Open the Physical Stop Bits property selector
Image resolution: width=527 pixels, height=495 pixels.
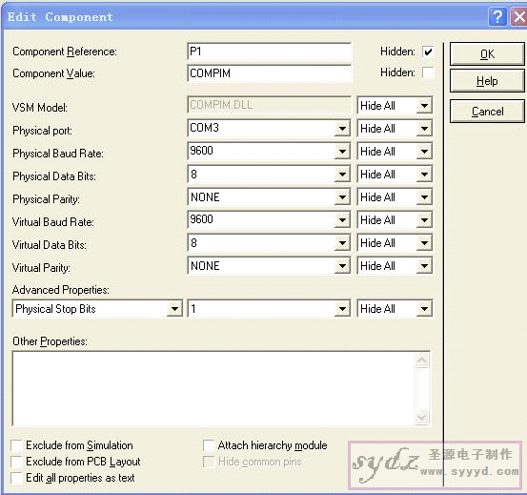tap(174, 309)
